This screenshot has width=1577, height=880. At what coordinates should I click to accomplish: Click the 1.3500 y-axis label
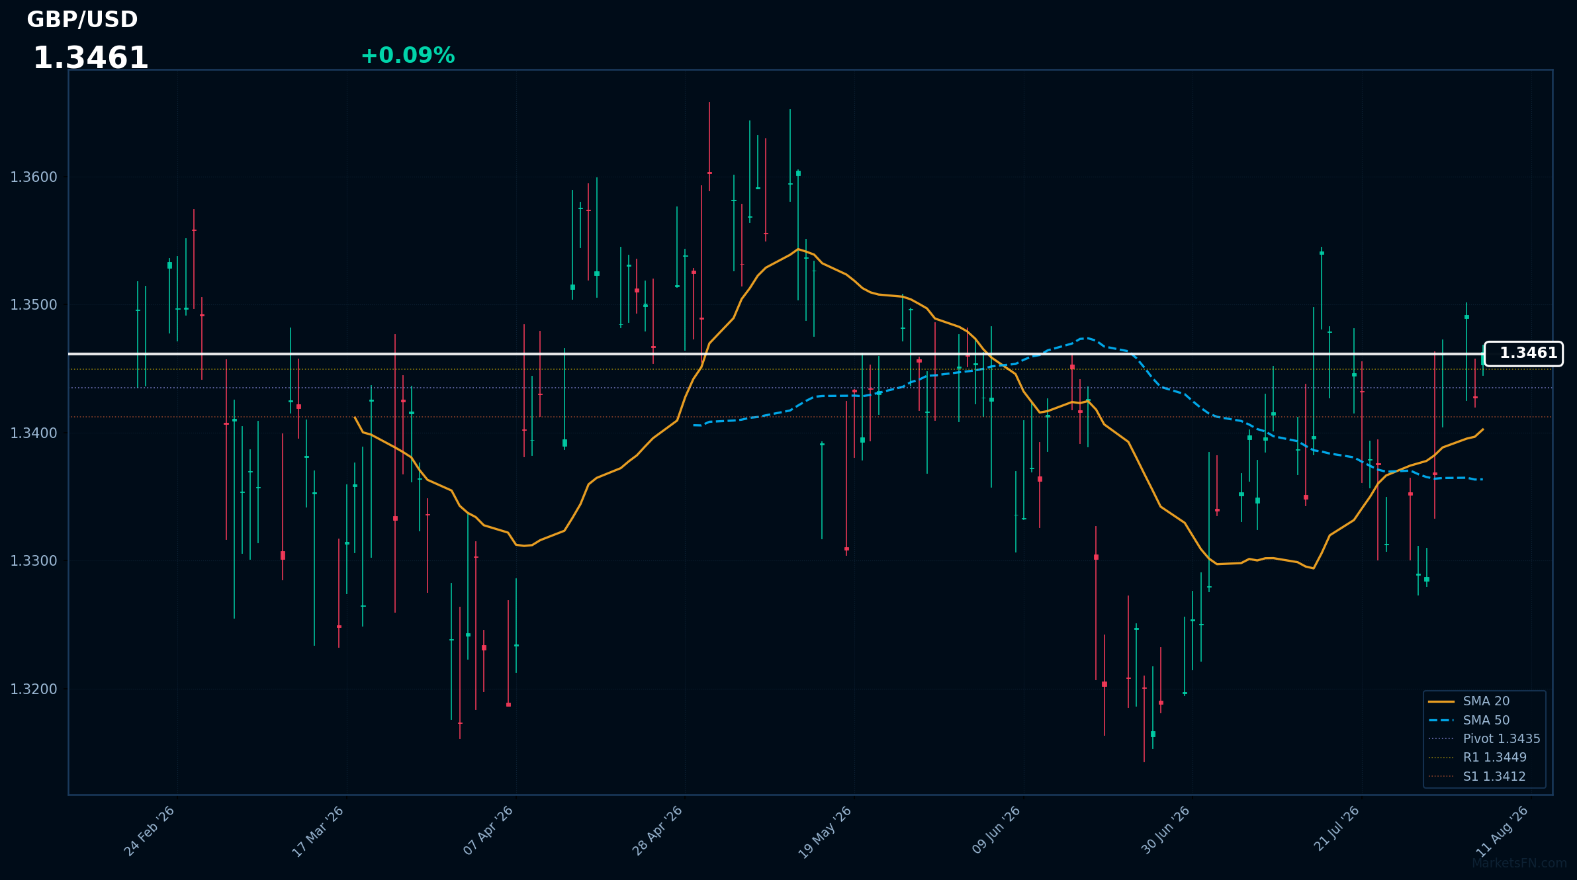(34, 305)
